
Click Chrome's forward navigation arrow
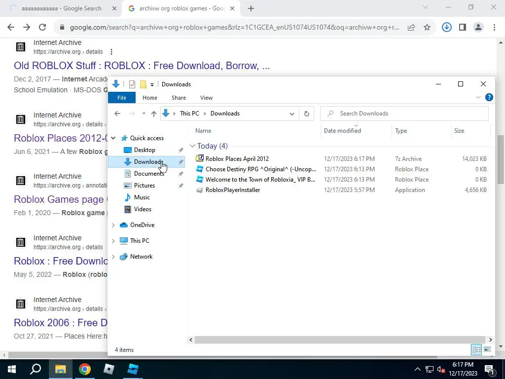click(27, 28)
